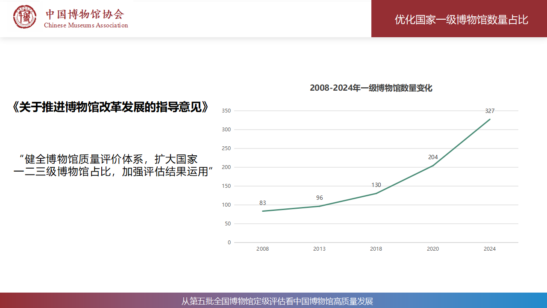
Task: Click the y-axis value 350
Action: click(x=226, y=111)
